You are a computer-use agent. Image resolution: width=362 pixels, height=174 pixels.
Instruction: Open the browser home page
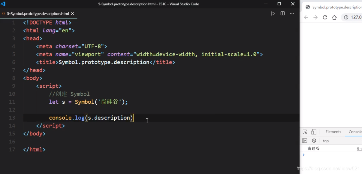(334, 17)
